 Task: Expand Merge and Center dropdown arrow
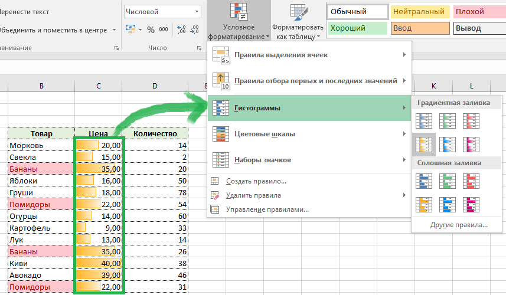(x=114, y=30)
